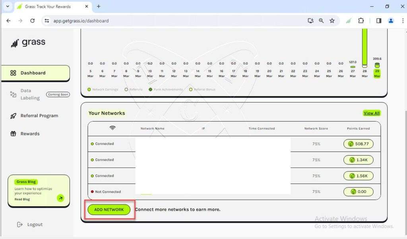This screenshot has height=239, width=407.
Task: Click the Dashboard grid icon
Action: point(13,73)
